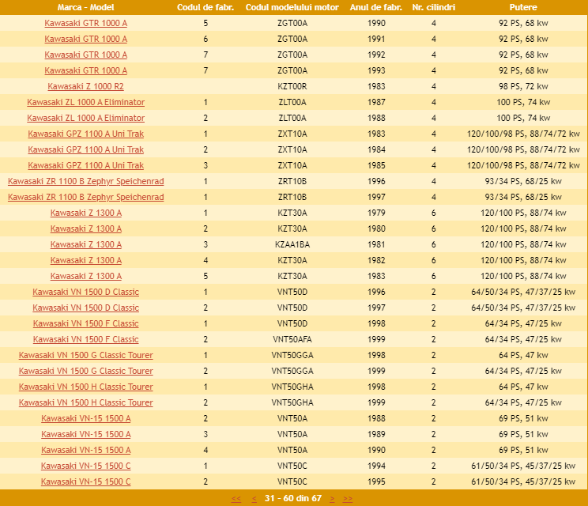Jump to last page using >> link
The width and height of the screenshot is (588, 506).
[x=348, y=498]
